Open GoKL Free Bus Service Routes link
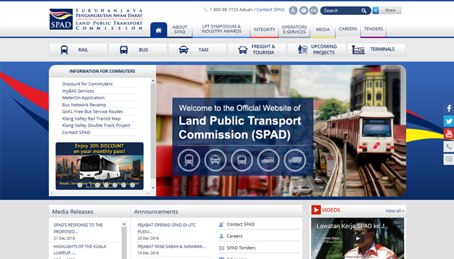Viewport: 454px width, 259px height. point(92,112)
